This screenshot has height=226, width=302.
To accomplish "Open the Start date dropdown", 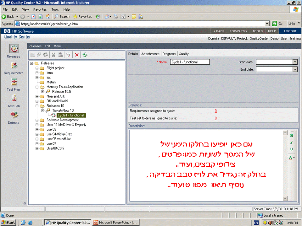I will click(295, 62).
